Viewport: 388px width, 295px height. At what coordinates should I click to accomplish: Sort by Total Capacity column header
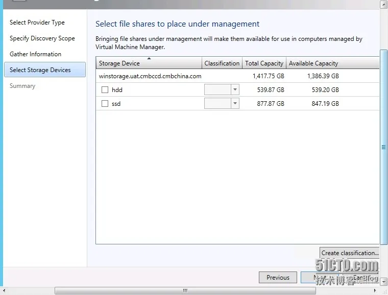(x=264, y=63)
